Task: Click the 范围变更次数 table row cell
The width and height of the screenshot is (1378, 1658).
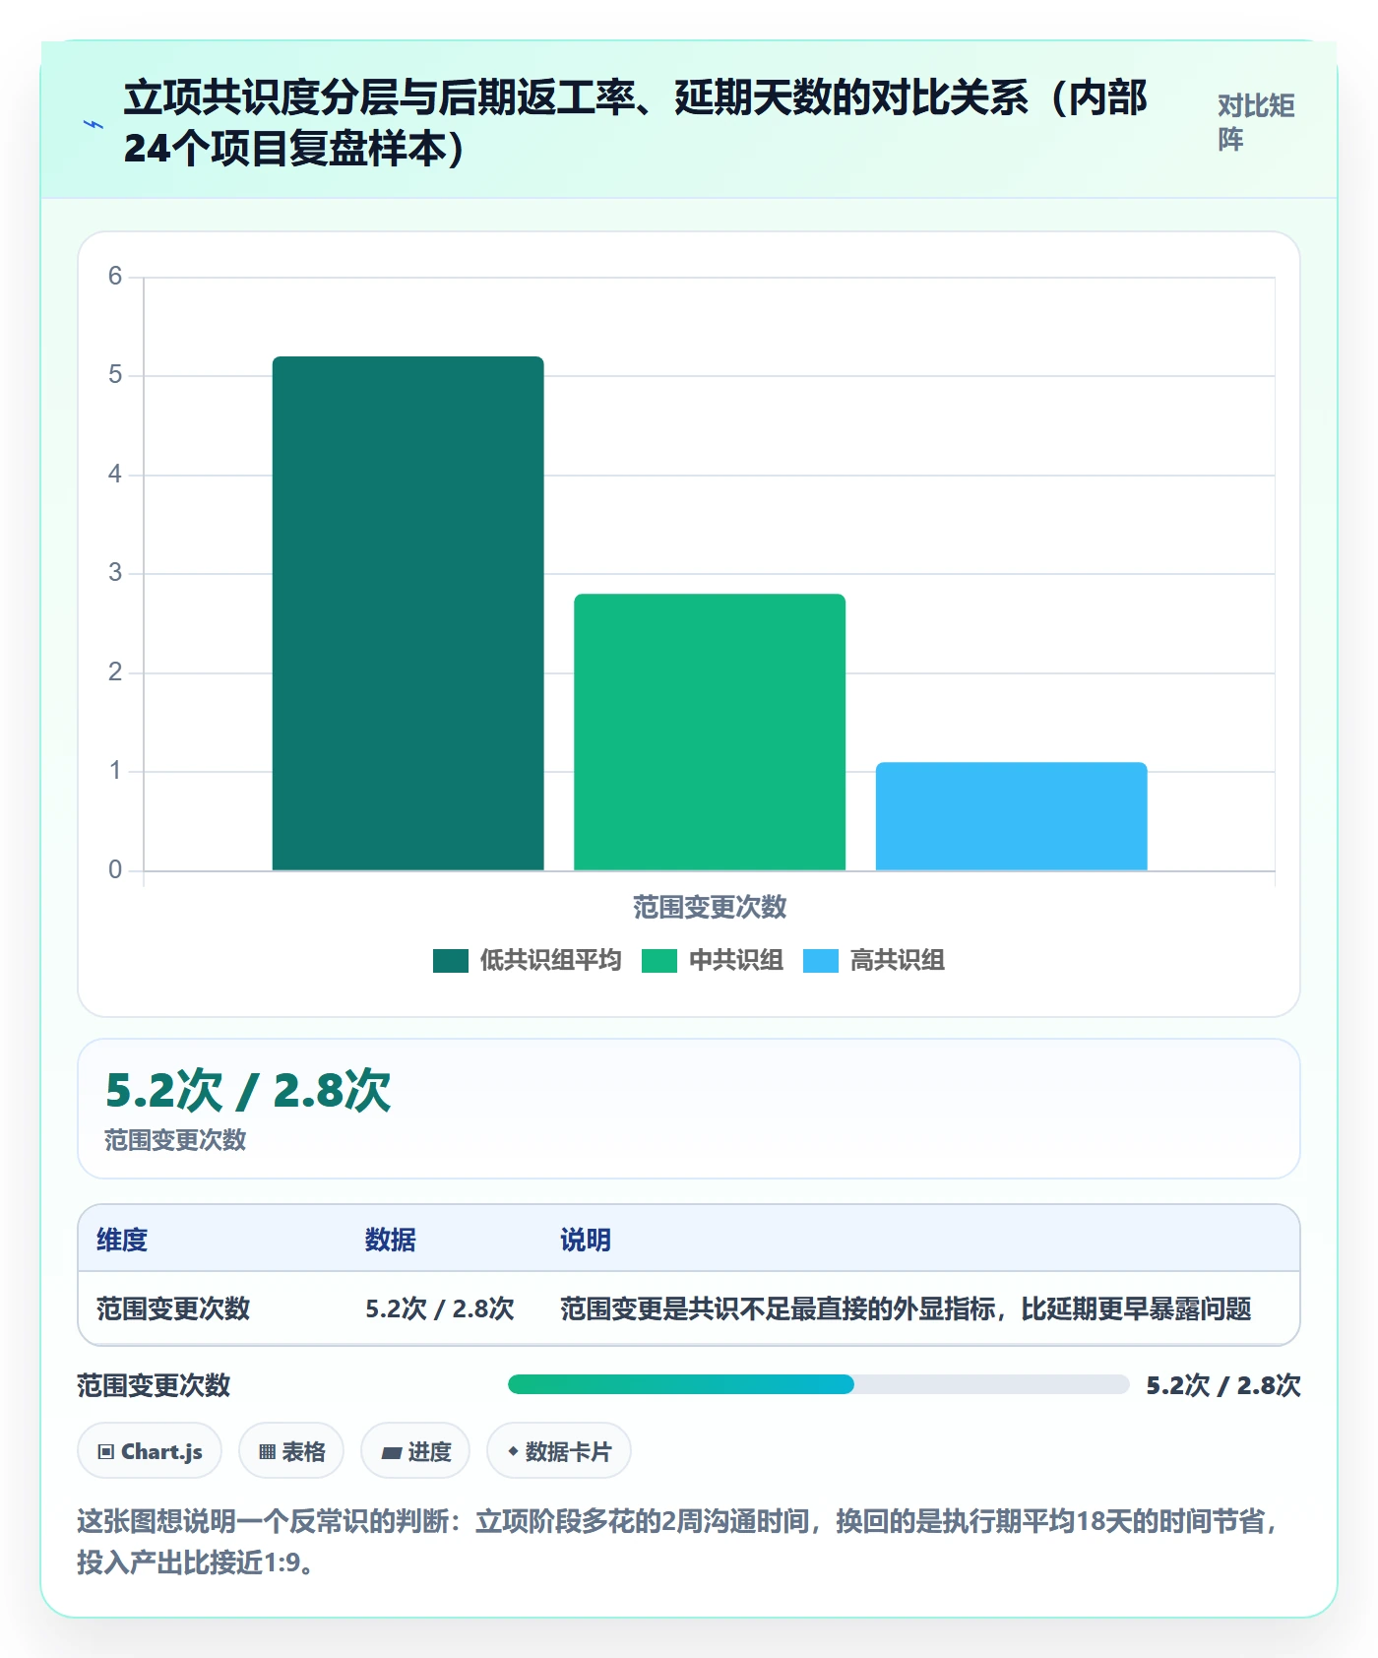Action: [173, 1308]
